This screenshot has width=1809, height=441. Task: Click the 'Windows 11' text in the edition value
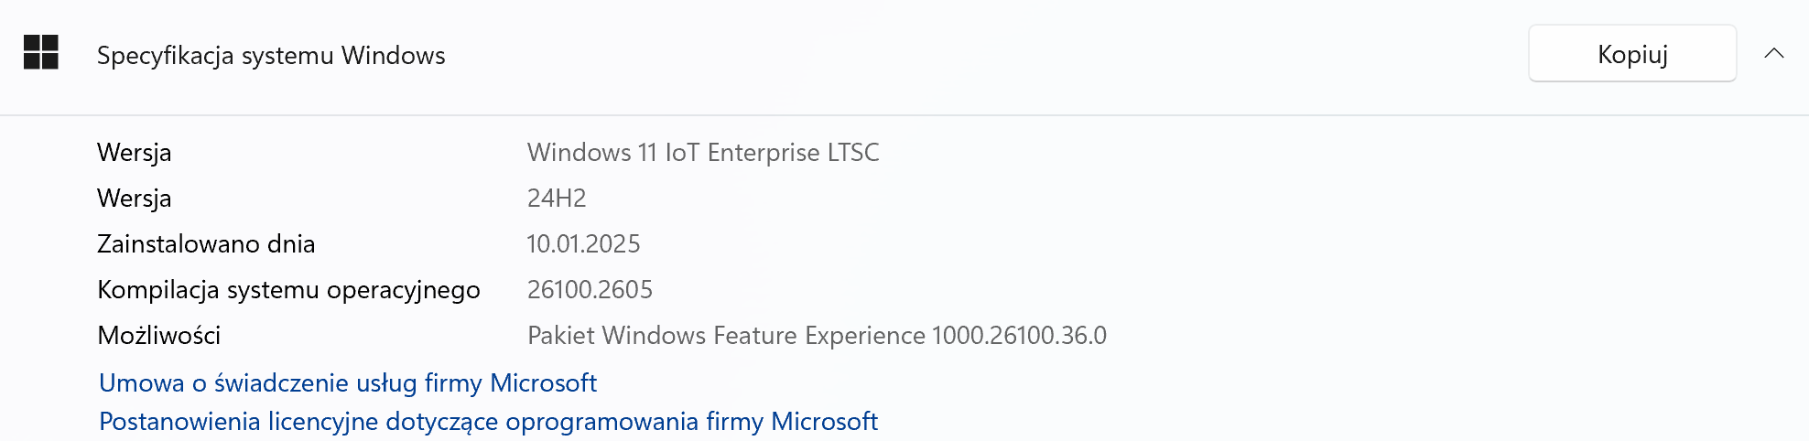592,153
